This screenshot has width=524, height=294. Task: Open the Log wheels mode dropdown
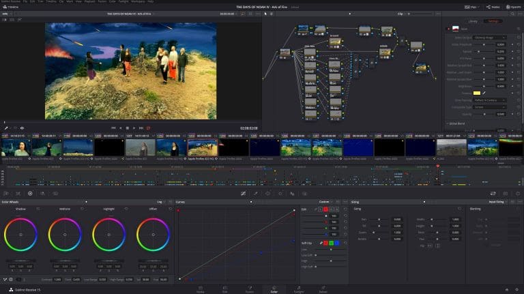coord(161,202)
